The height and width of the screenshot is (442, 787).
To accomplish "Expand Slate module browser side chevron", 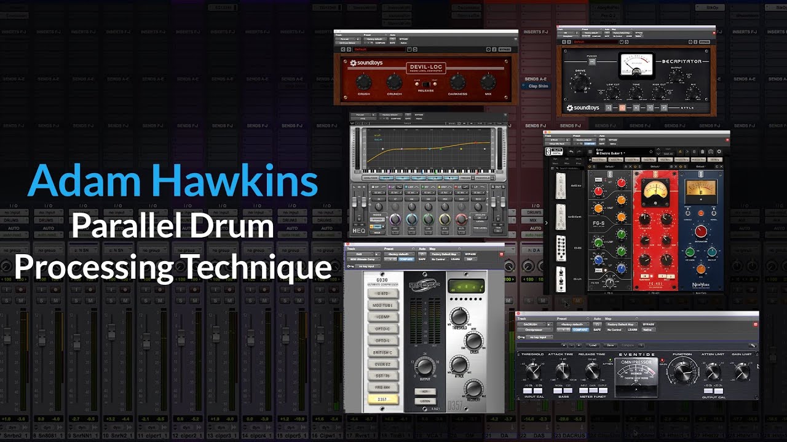I will tap(546, 223).
